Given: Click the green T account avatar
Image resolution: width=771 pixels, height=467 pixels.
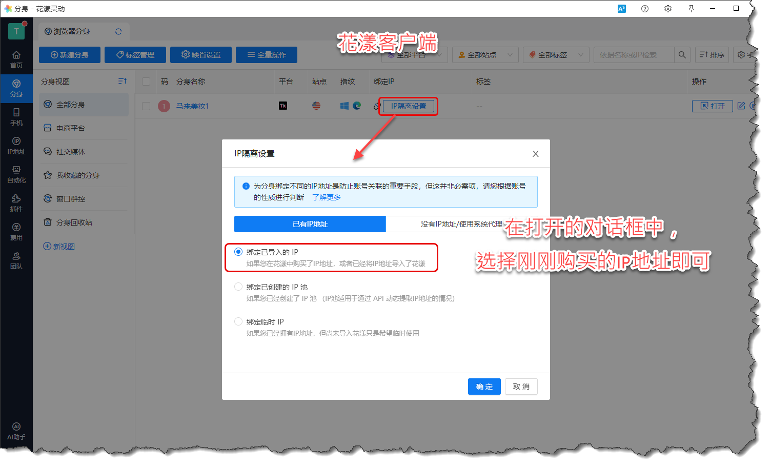Looking at the screenshot, I should pos(16,31).
